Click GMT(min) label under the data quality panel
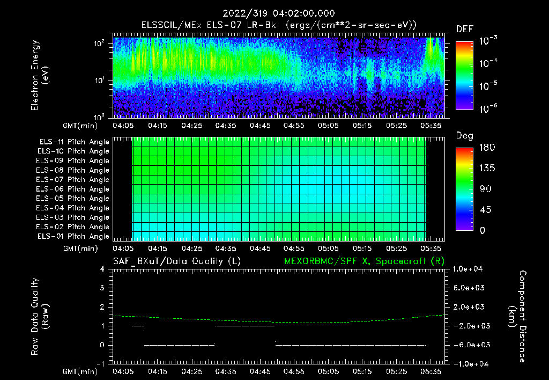549x380 pixels. [80, 371]
